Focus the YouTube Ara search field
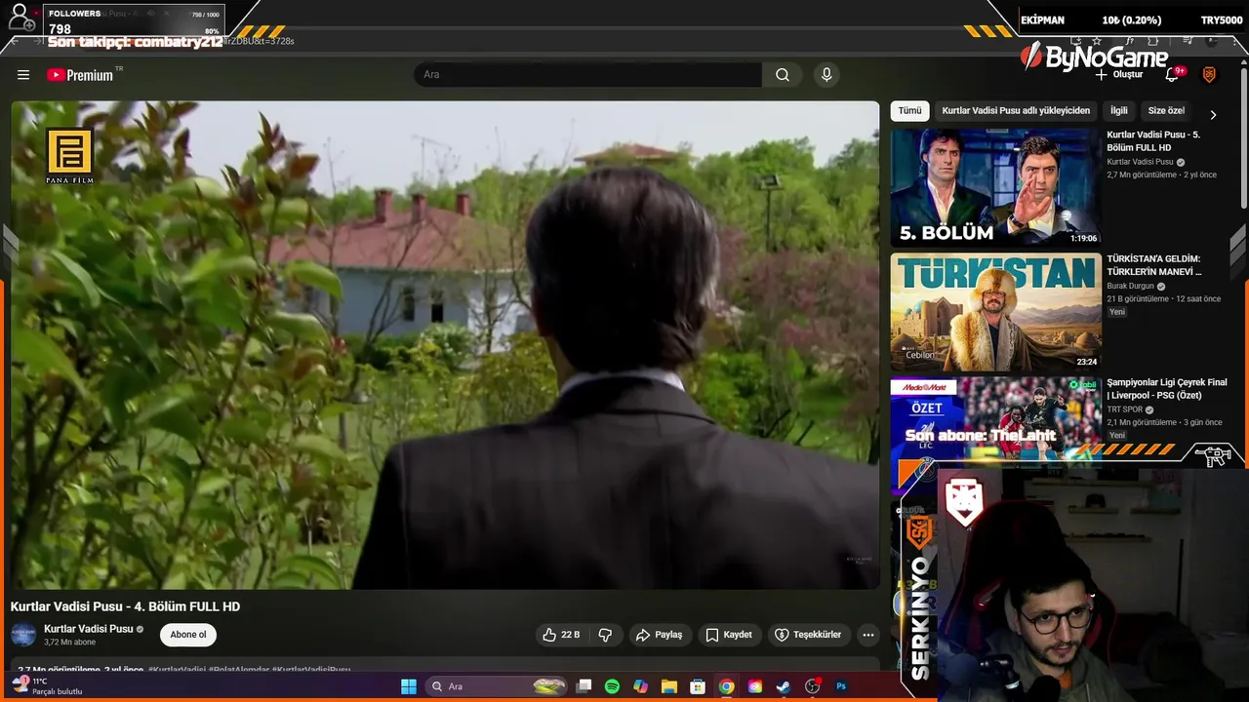The width and height of the screenshot is (1249, 702). (x=587, y=75)
